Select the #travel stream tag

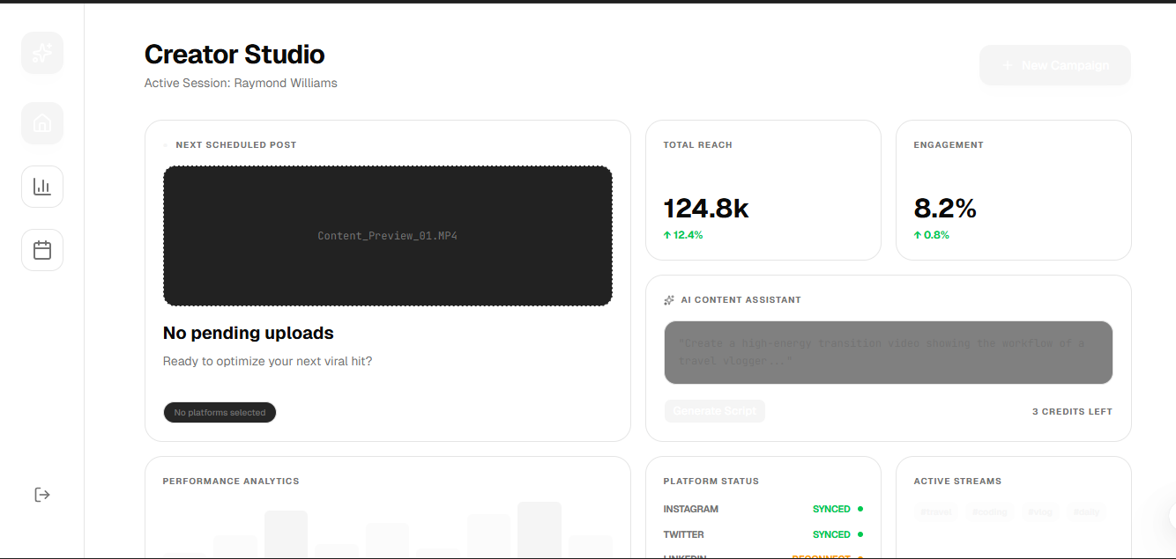coord(936,511)
